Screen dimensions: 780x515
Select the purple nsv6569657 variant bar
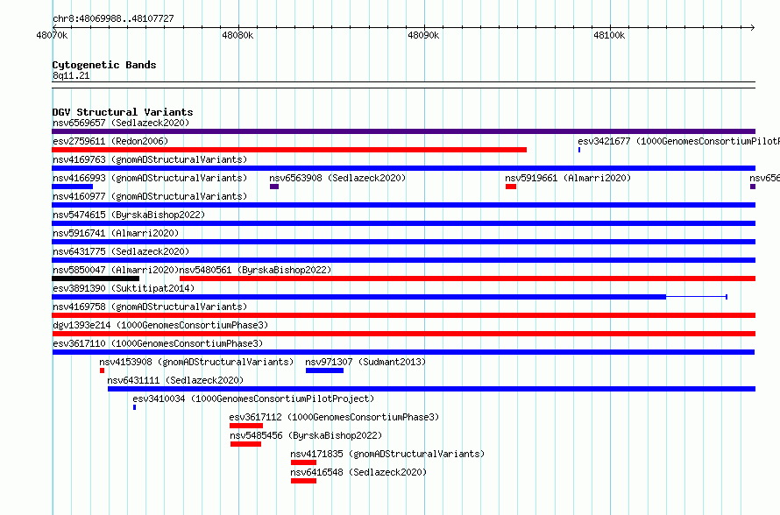403,131
